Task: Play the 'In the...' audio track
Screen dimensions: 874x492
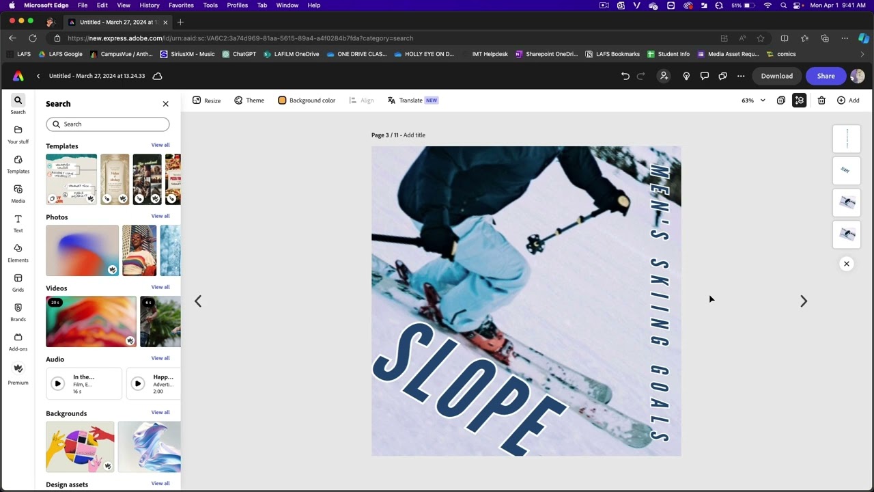Action: 57,383
